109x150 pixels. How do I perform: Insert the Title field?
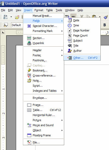point(82,46)
